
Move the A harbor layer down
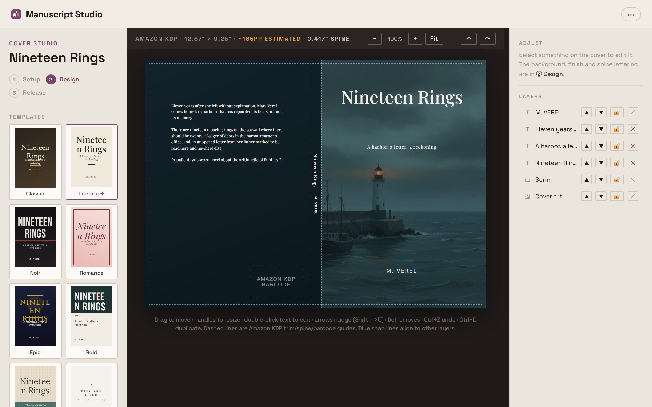[x=601, y=146]
